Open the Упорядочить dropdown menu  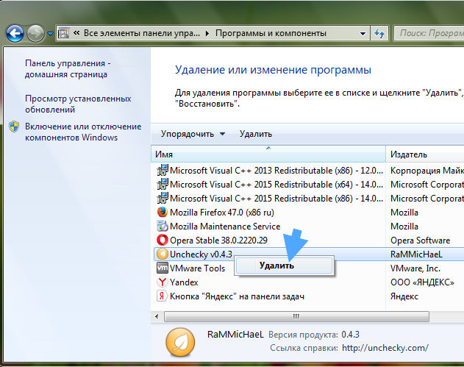193,134
